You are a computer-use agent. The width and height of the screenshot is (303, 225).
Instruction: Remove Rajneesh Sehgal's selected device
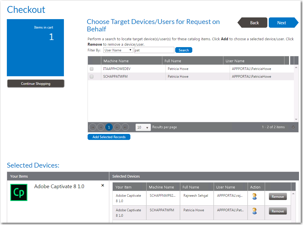278,196
